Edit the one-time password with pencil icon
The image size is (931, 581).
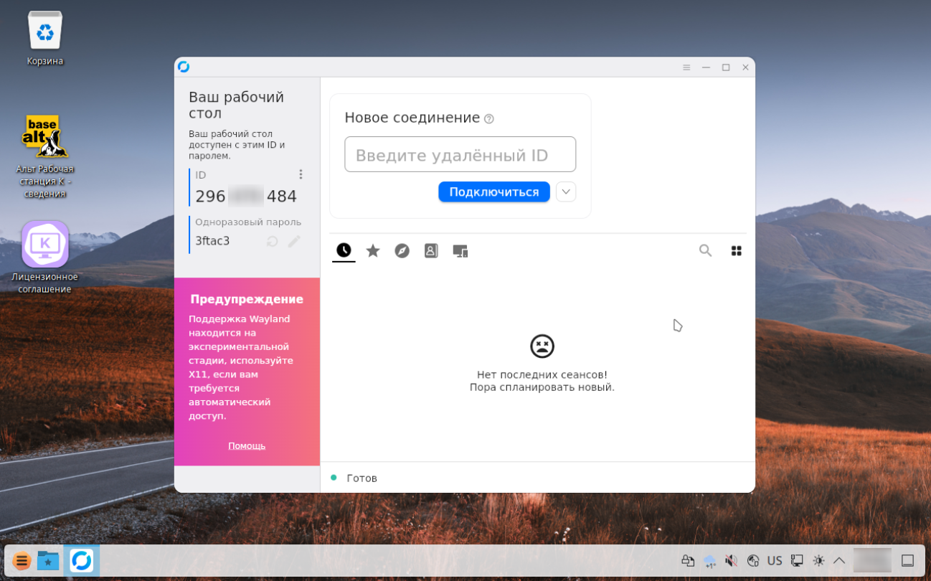coord(293,240)
